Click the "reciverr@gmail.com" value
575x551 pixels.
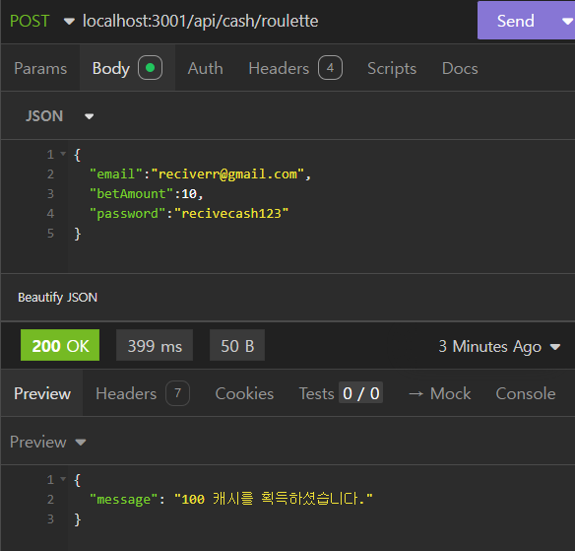[227, 174]
